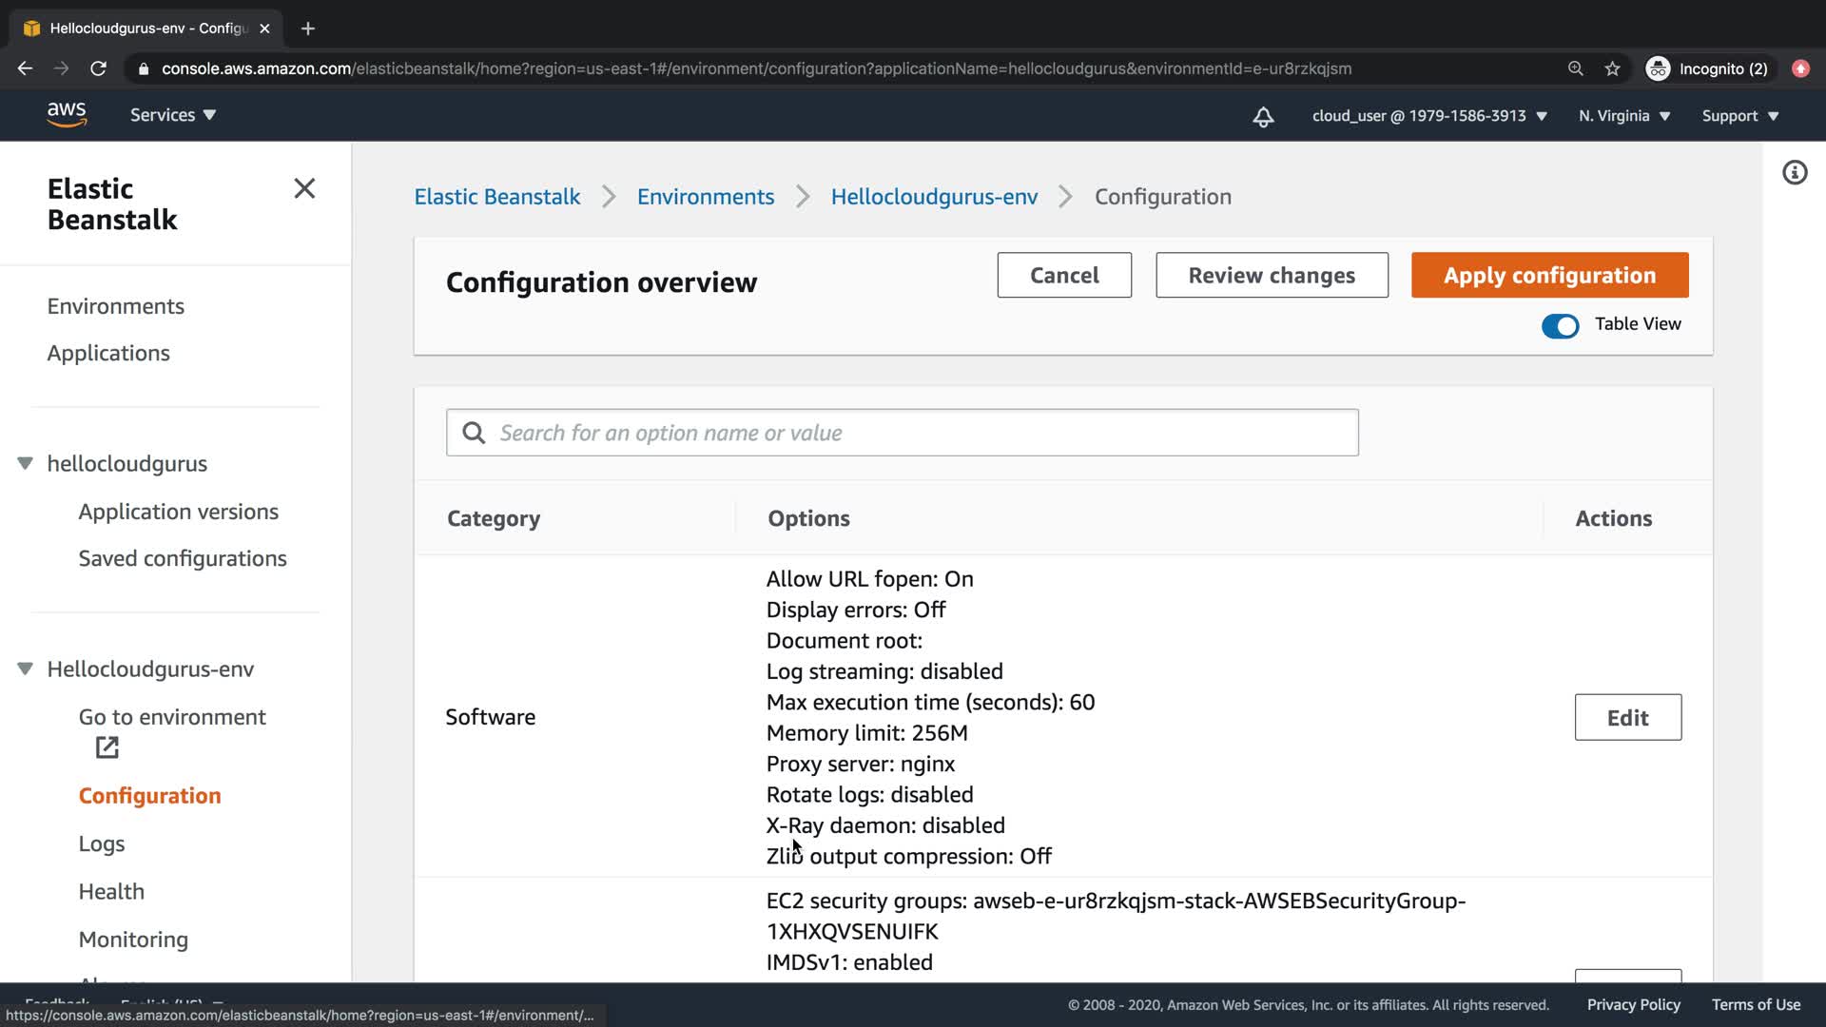Click the AWS logo home icon

(67, 114)
